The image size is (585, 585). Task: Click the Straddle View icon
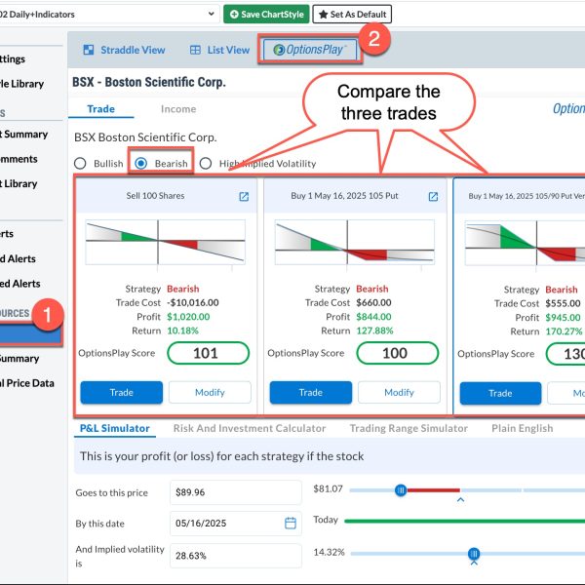pos(89,50)
